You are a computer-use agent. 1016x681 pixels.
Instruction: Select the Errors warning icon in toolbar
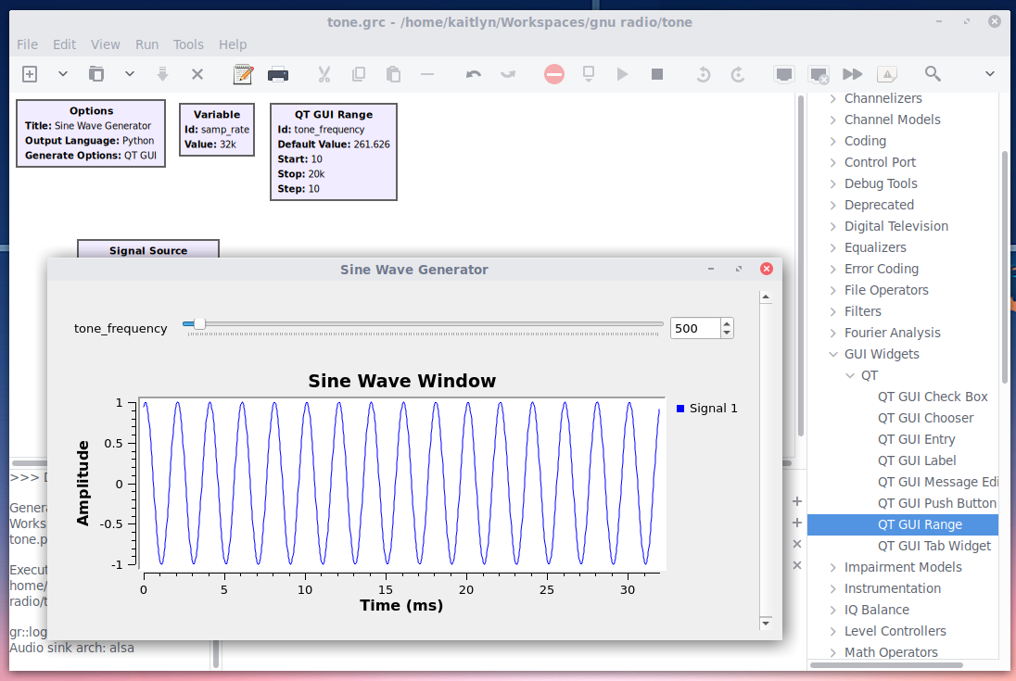click(x=887, y=74)
